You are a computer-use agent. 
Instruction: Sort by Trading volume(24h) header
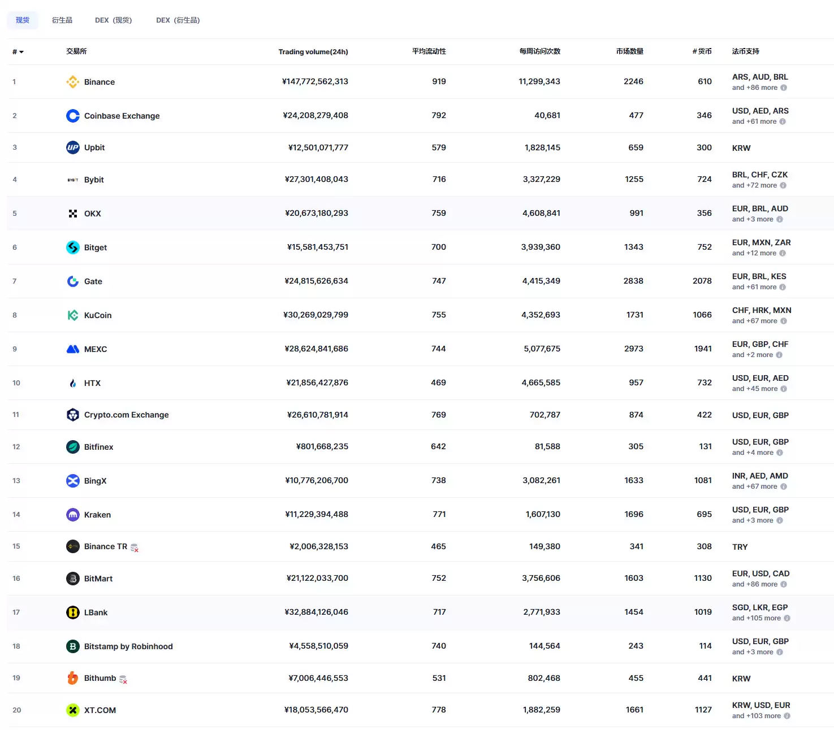pos(313,52)
